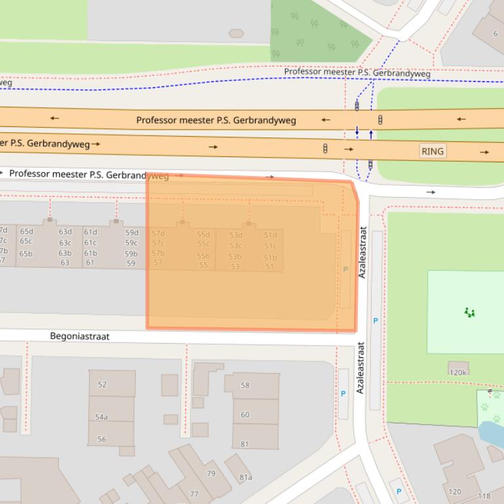Click the Begoniastraat street label
This screenshot has height=504, width=504.
(x=80, y=336)
